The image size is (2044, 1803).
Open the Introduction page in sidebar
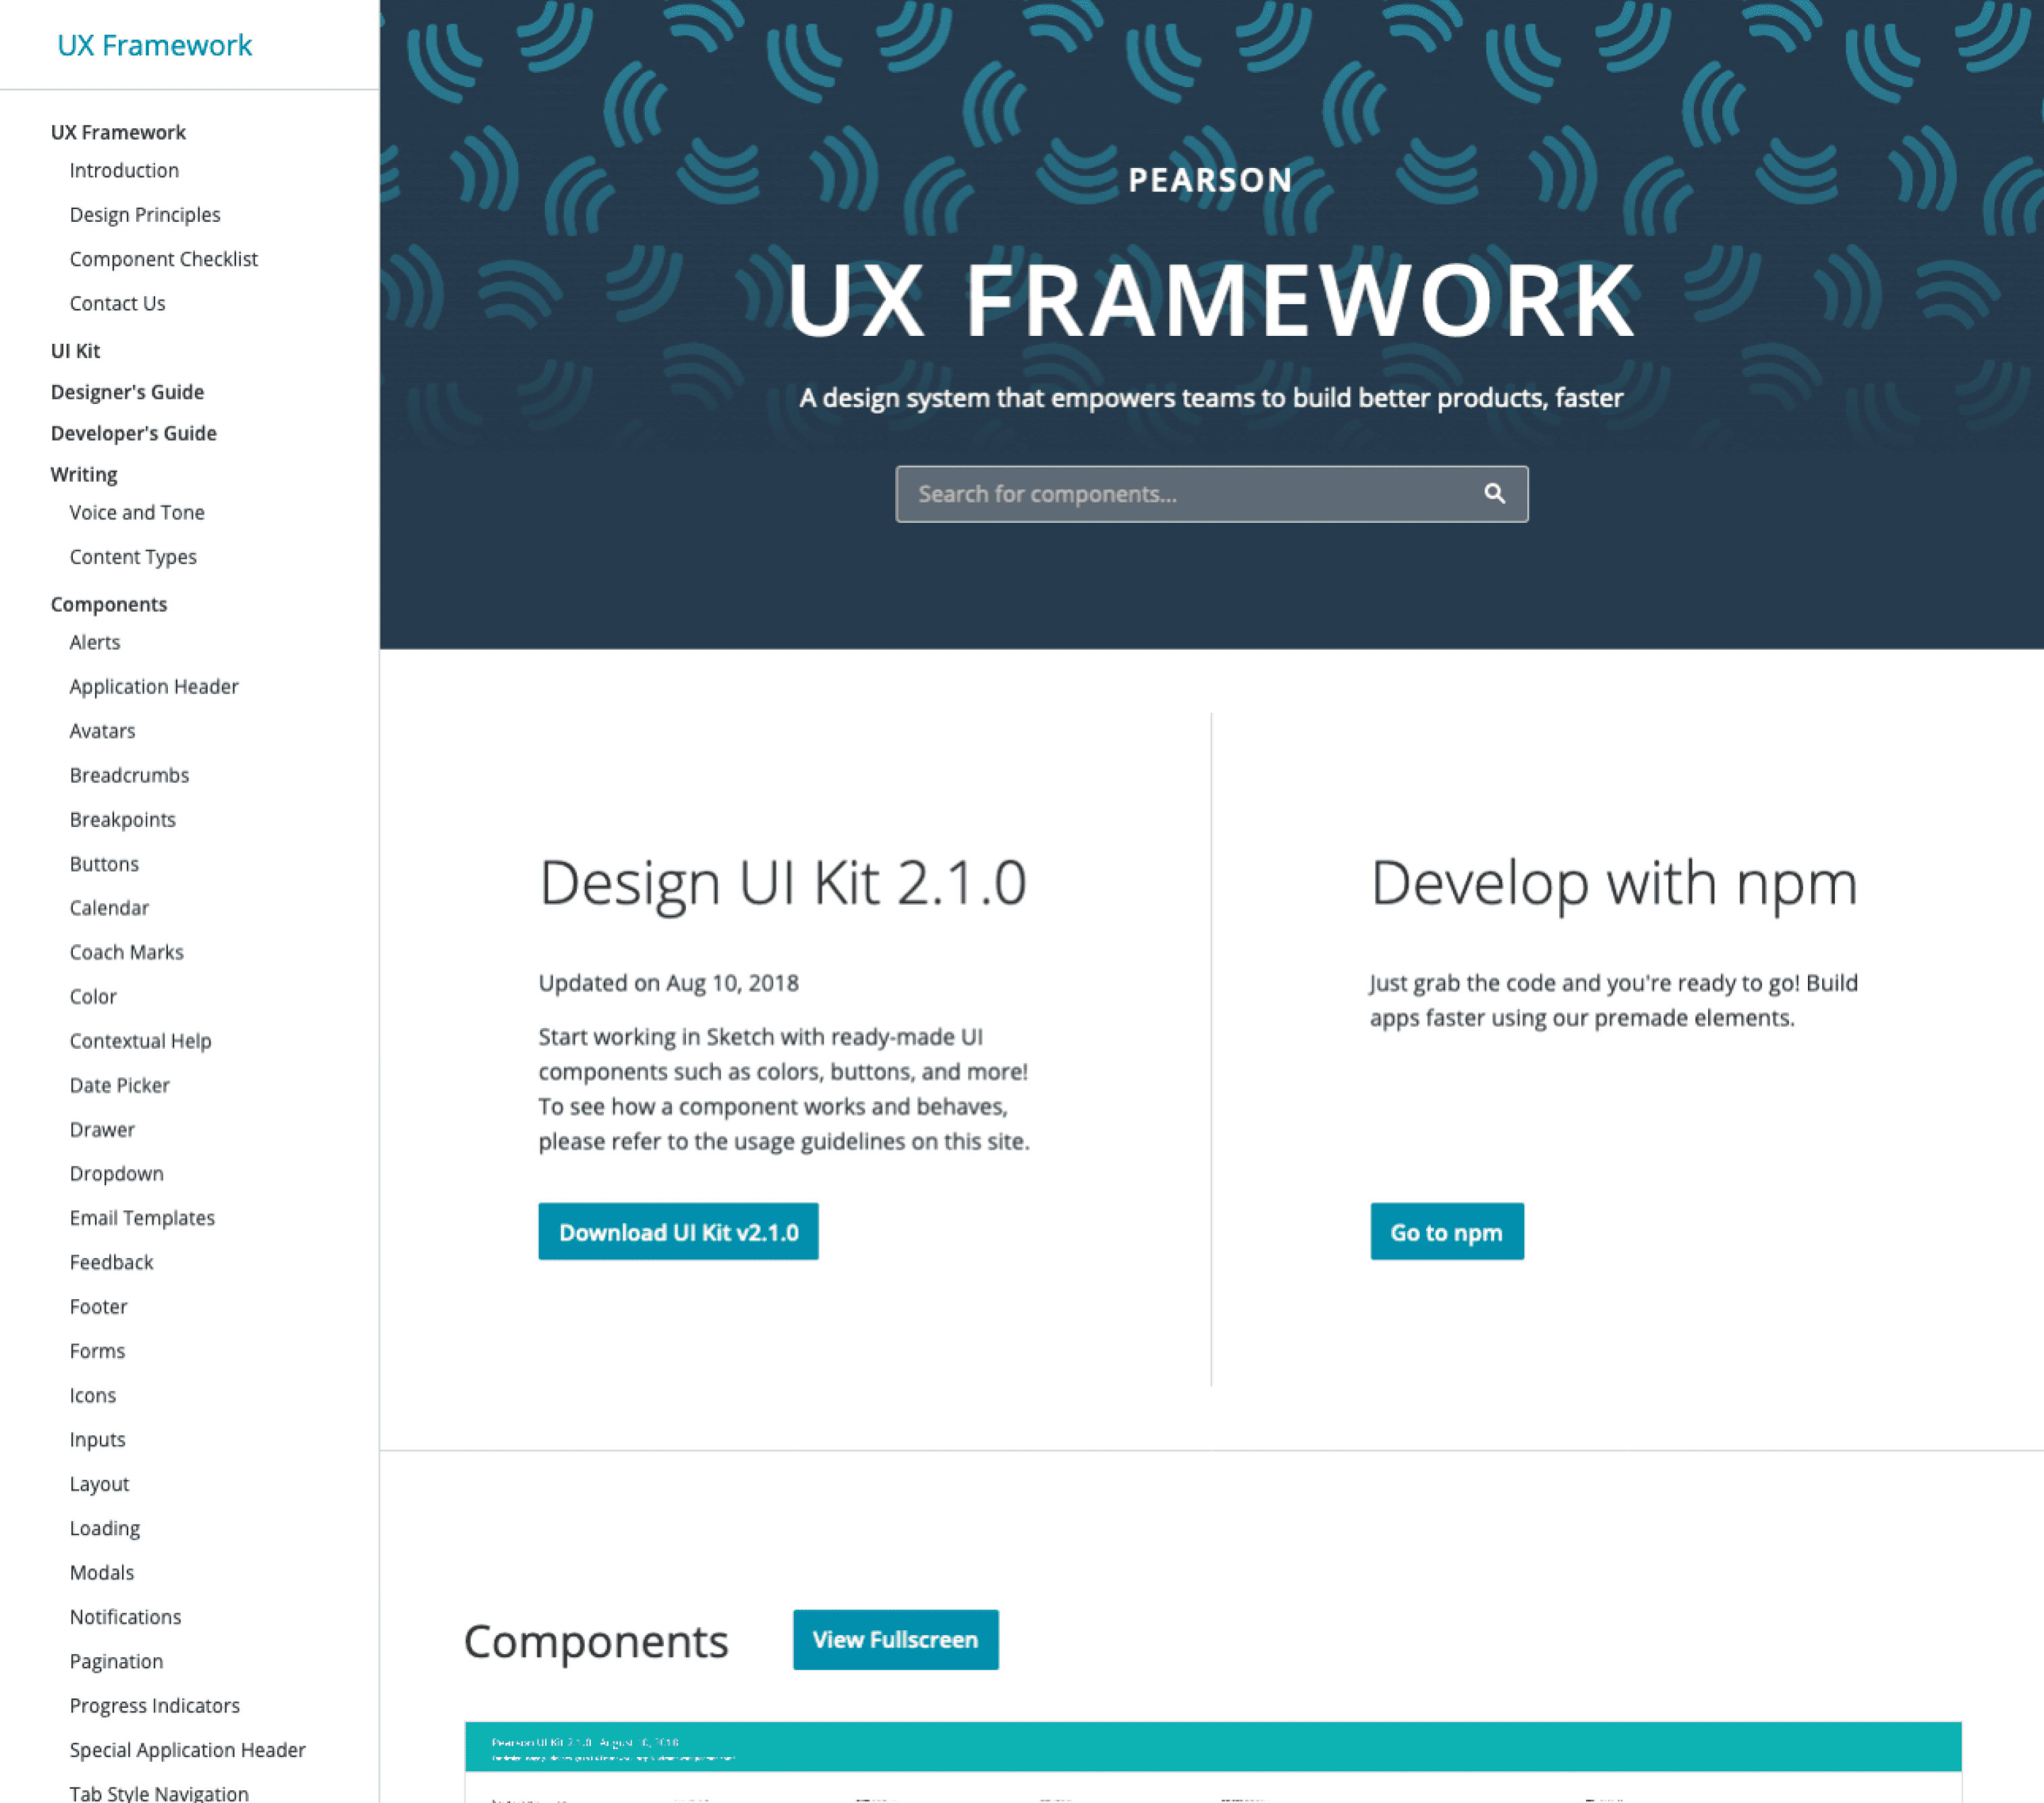point(124,170)
